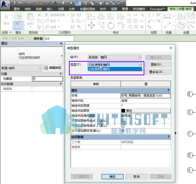The image size is (196, 184).
Task: Select the Rotate tool icon
Action: [x=111, y=25]
